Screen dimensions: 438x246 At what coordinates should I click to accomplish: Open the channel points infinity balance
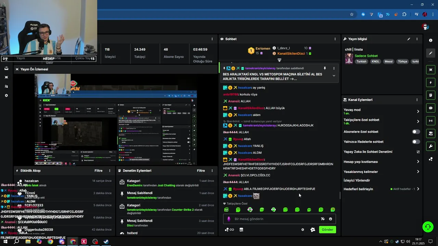tap(229, 230)
